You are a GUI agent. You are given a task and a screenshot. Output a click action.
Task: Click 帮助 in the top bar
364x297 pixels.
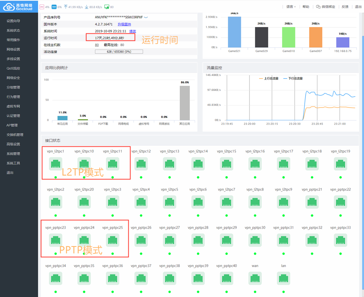click(x=306, y=7)
